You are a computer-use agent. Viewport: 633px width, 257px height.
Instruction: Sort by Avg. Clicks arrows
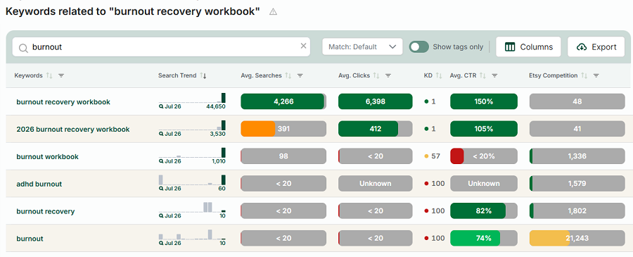tap(376, 75)
